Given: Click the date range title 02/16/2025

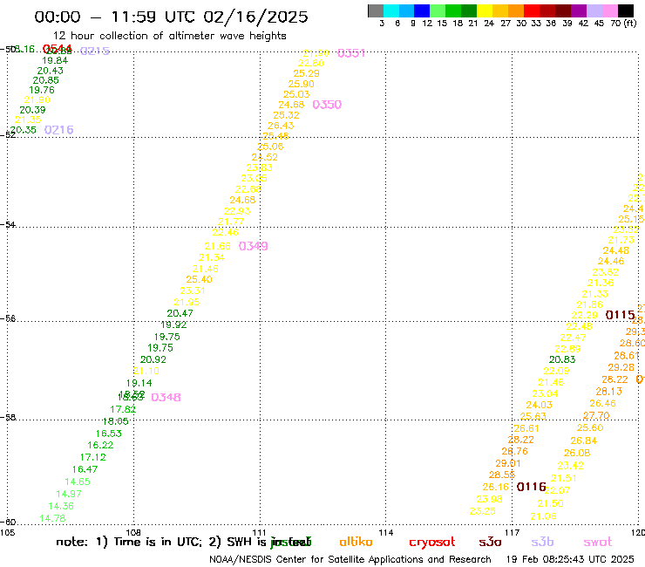Looking at the screenshot, I should click(x=256, y=17).
